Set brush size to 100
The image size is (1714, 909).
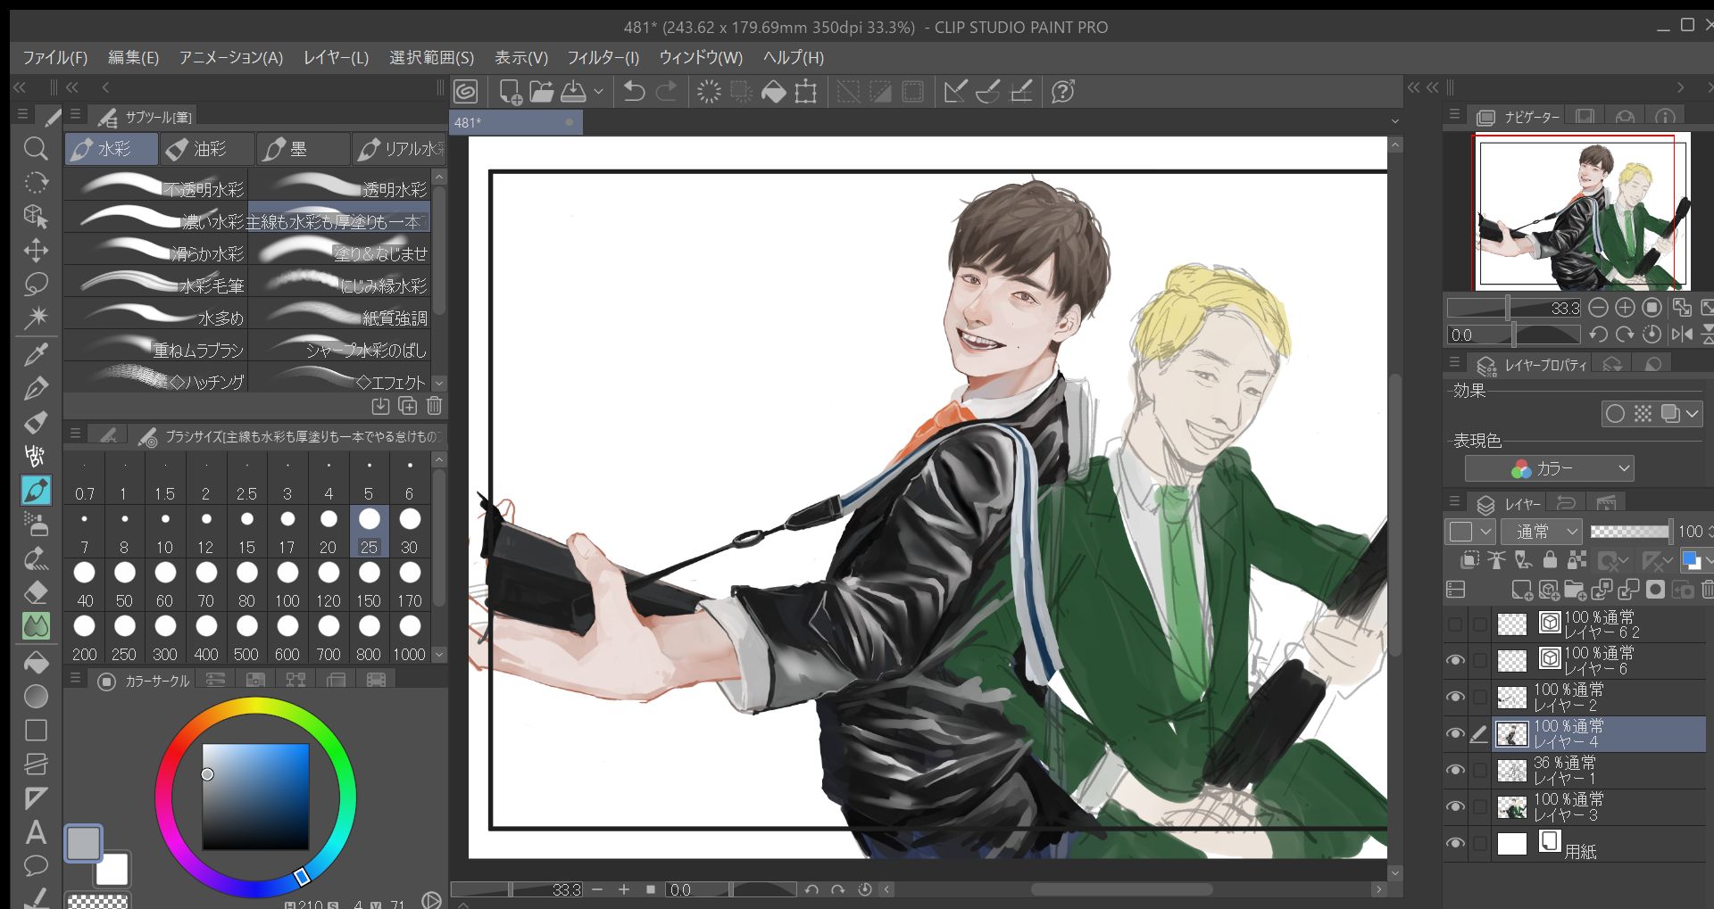(x=287, y=585)
